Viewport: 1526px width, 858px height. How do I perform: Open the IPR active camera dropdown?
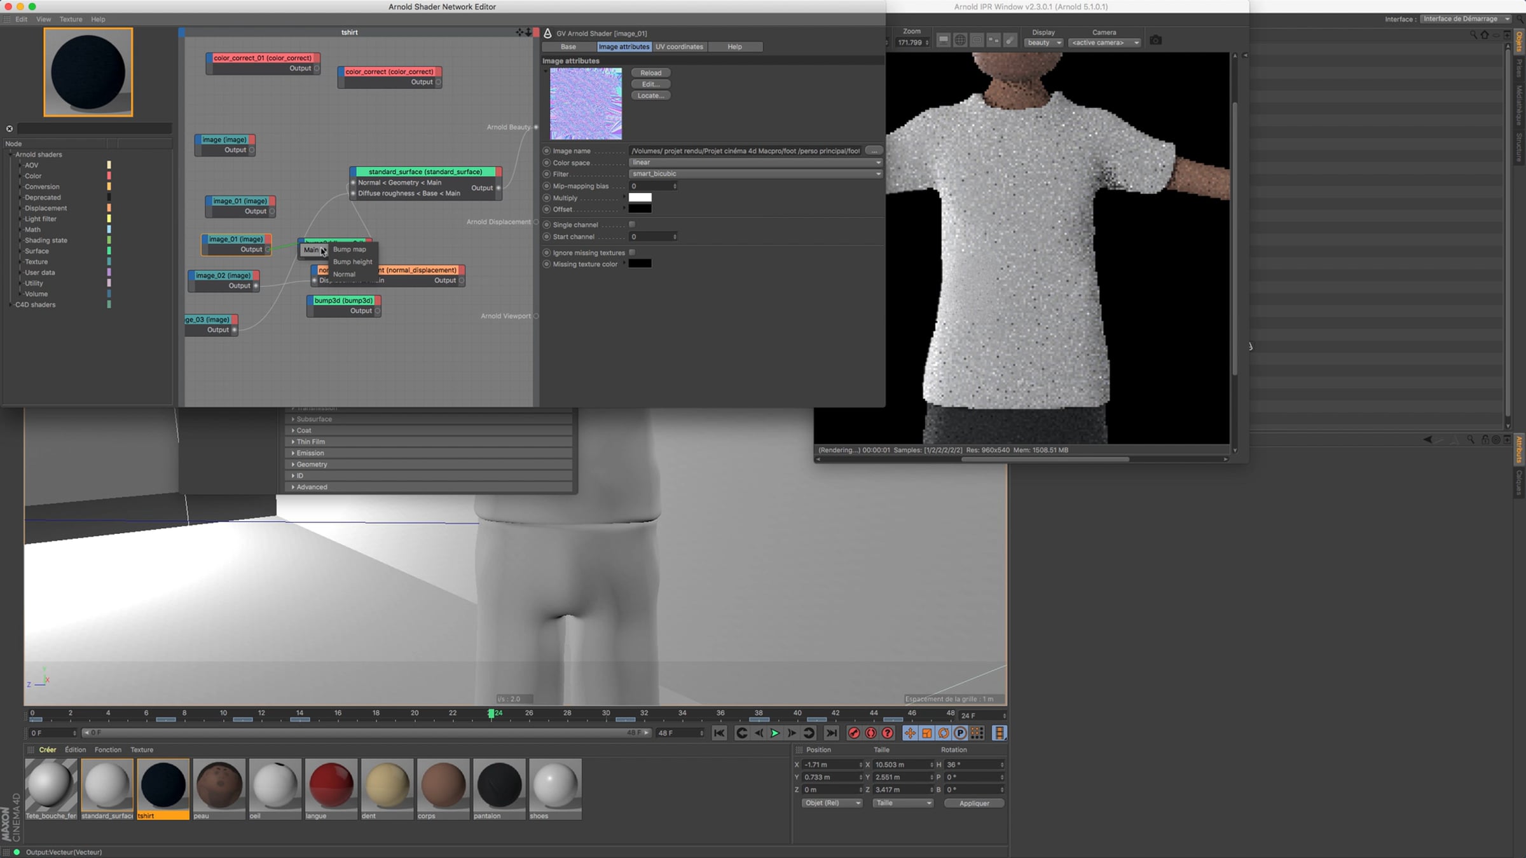coord(1104,43)
